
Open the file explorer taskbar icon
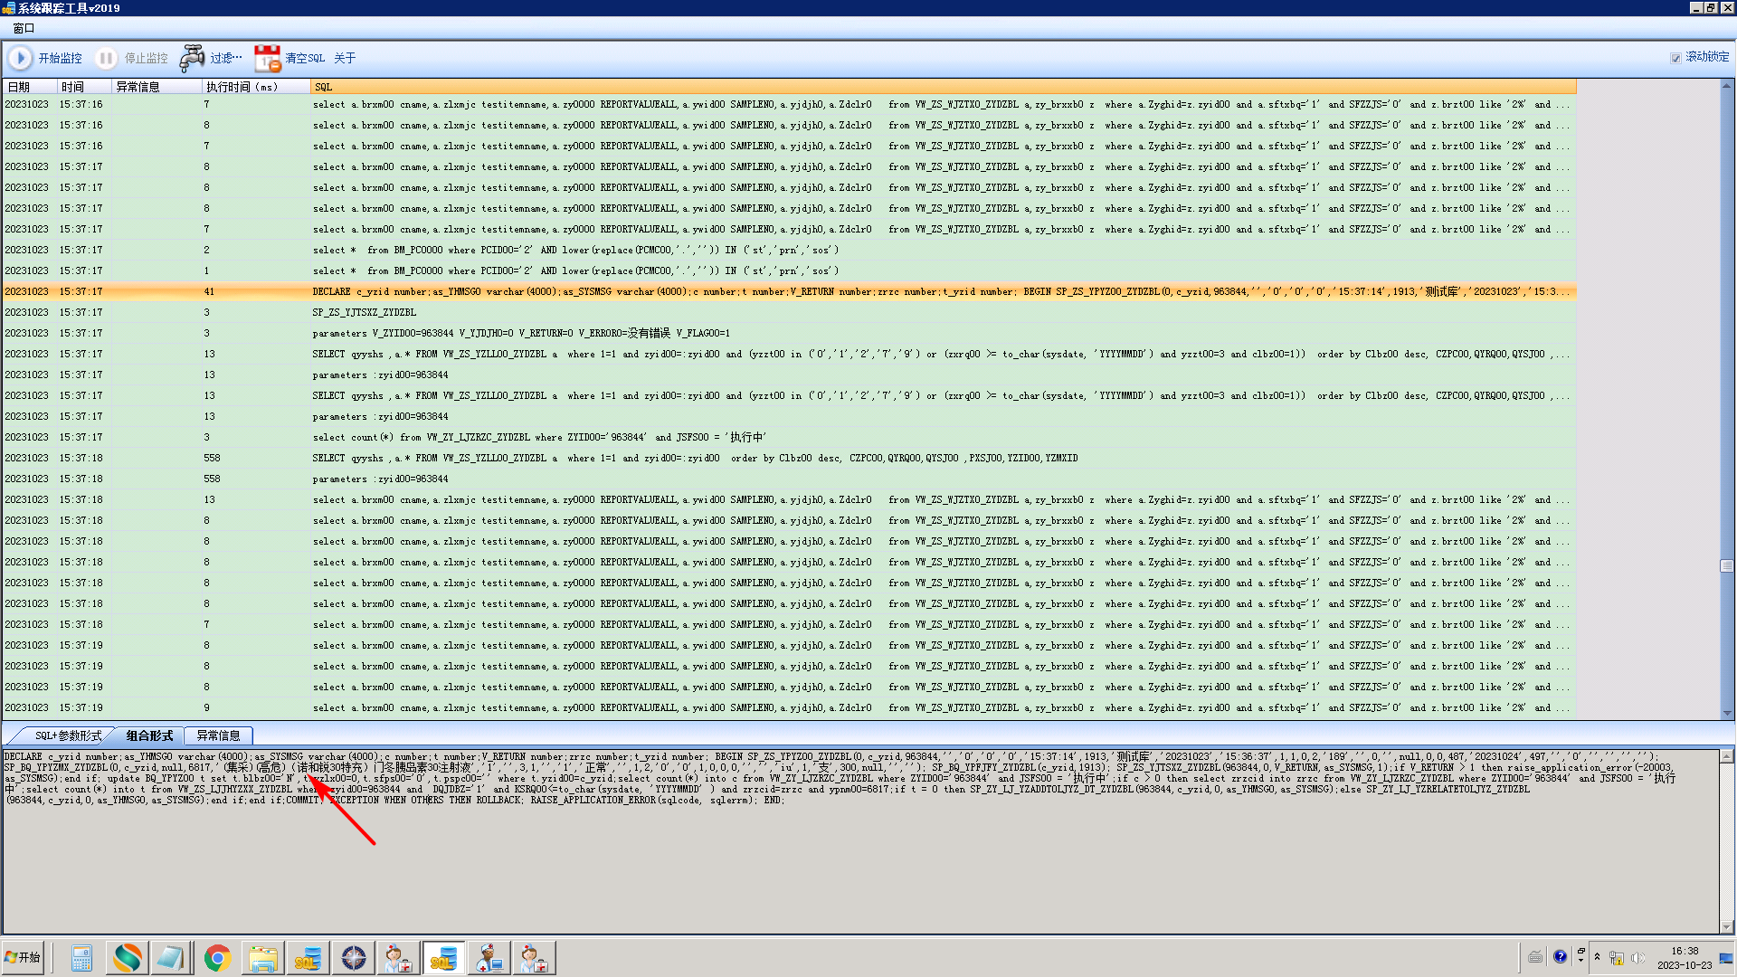click(262, 957)
